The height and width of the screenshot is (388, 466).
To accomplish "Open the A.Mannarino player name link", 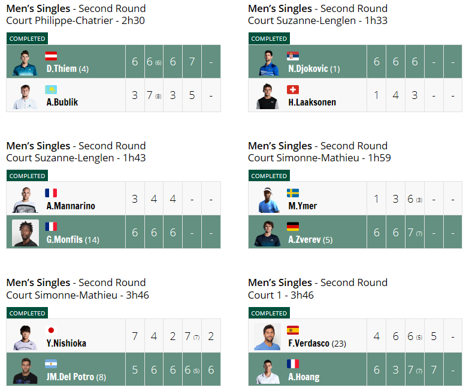I will 71,206.
